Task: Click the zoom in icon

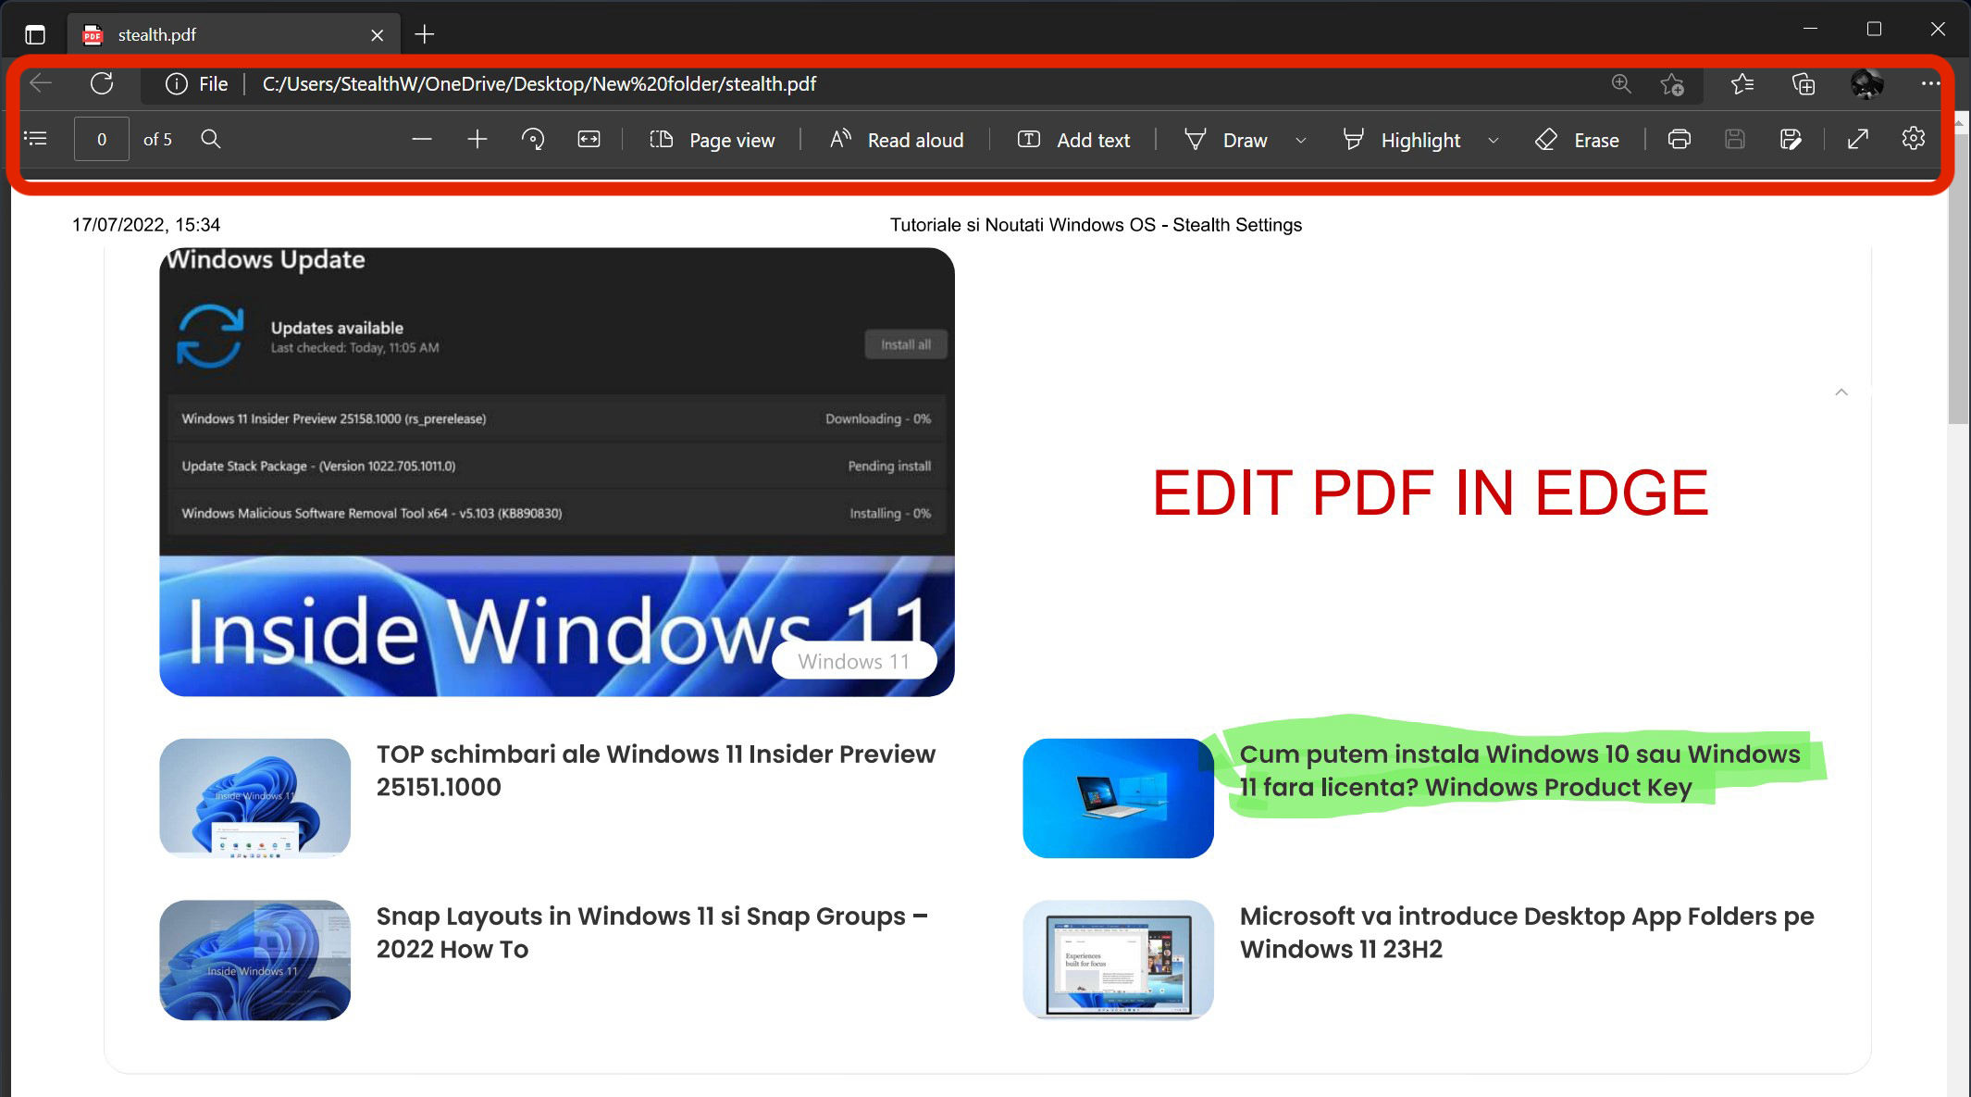Action: tap(477, 139)
